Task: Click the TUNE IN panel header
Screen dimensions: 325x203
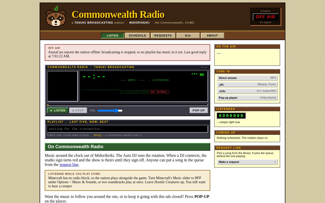Action: (247, 72)
